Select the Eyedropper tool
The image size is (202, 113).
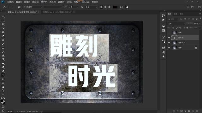[x=3, y=36]
